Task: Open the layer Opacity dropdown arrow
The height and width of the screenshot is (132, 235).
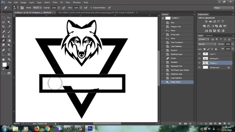Action: click(x=232, y=44)
